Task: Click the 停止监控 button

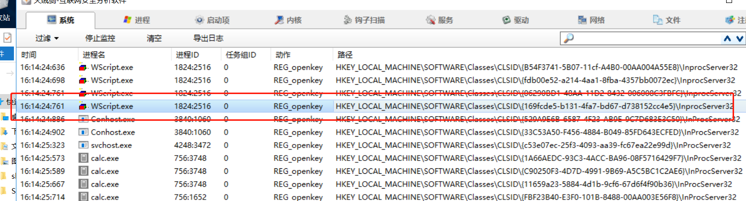Action: (x=100, y=38)
